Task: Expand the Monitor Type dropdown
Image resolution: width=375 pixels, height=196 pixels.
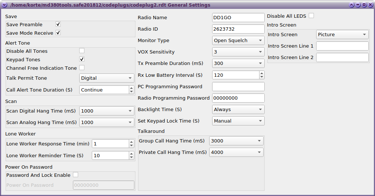Action: click(x=238, y=41)
